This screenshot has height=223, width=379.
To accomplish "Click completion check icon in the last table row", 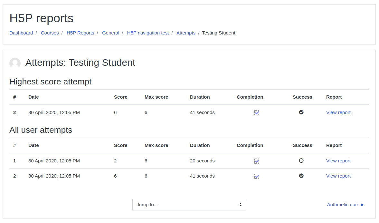I will [256, 176].
